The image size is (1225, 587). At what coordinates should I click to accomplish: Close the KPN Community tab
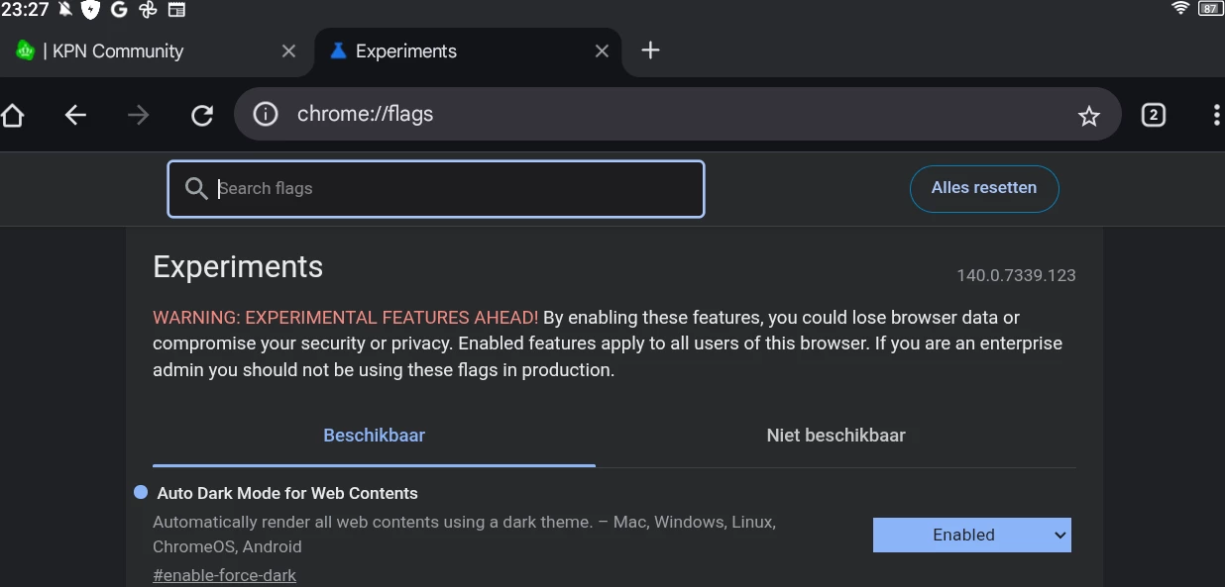pos(288,51)
